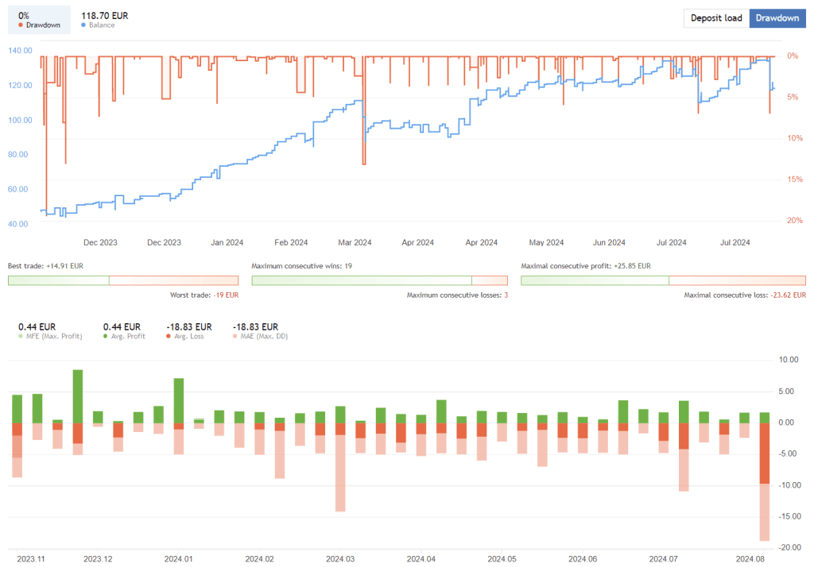The image size is (814, 567).
Task: Select the green Avg. Profit legend marker
Action: pyautogui.click(x=107, y=336)
